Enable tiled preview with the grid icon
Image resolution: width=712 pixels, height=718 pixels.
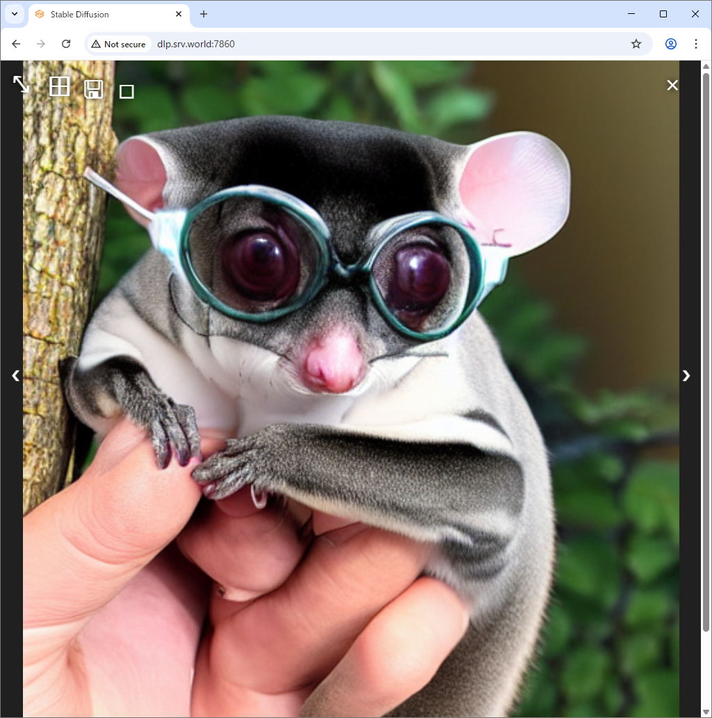pos(60,86)
